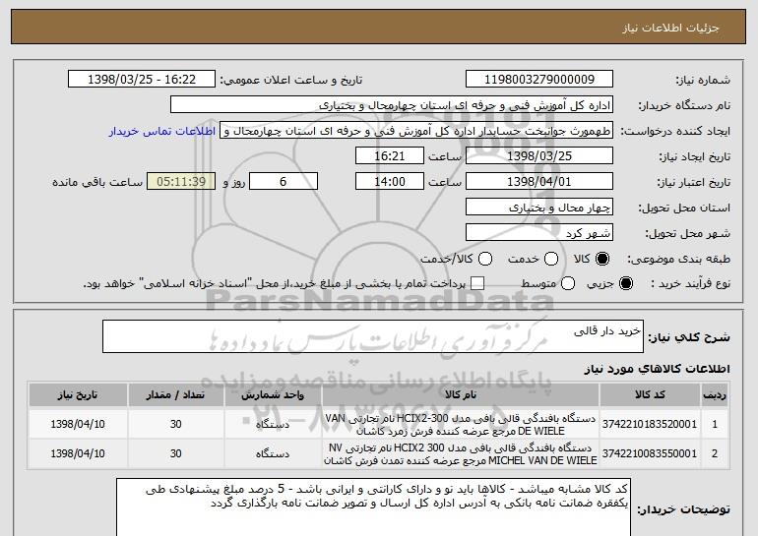Click public announcement date field 1398/03/25 - 16:22

click(142, 80)
